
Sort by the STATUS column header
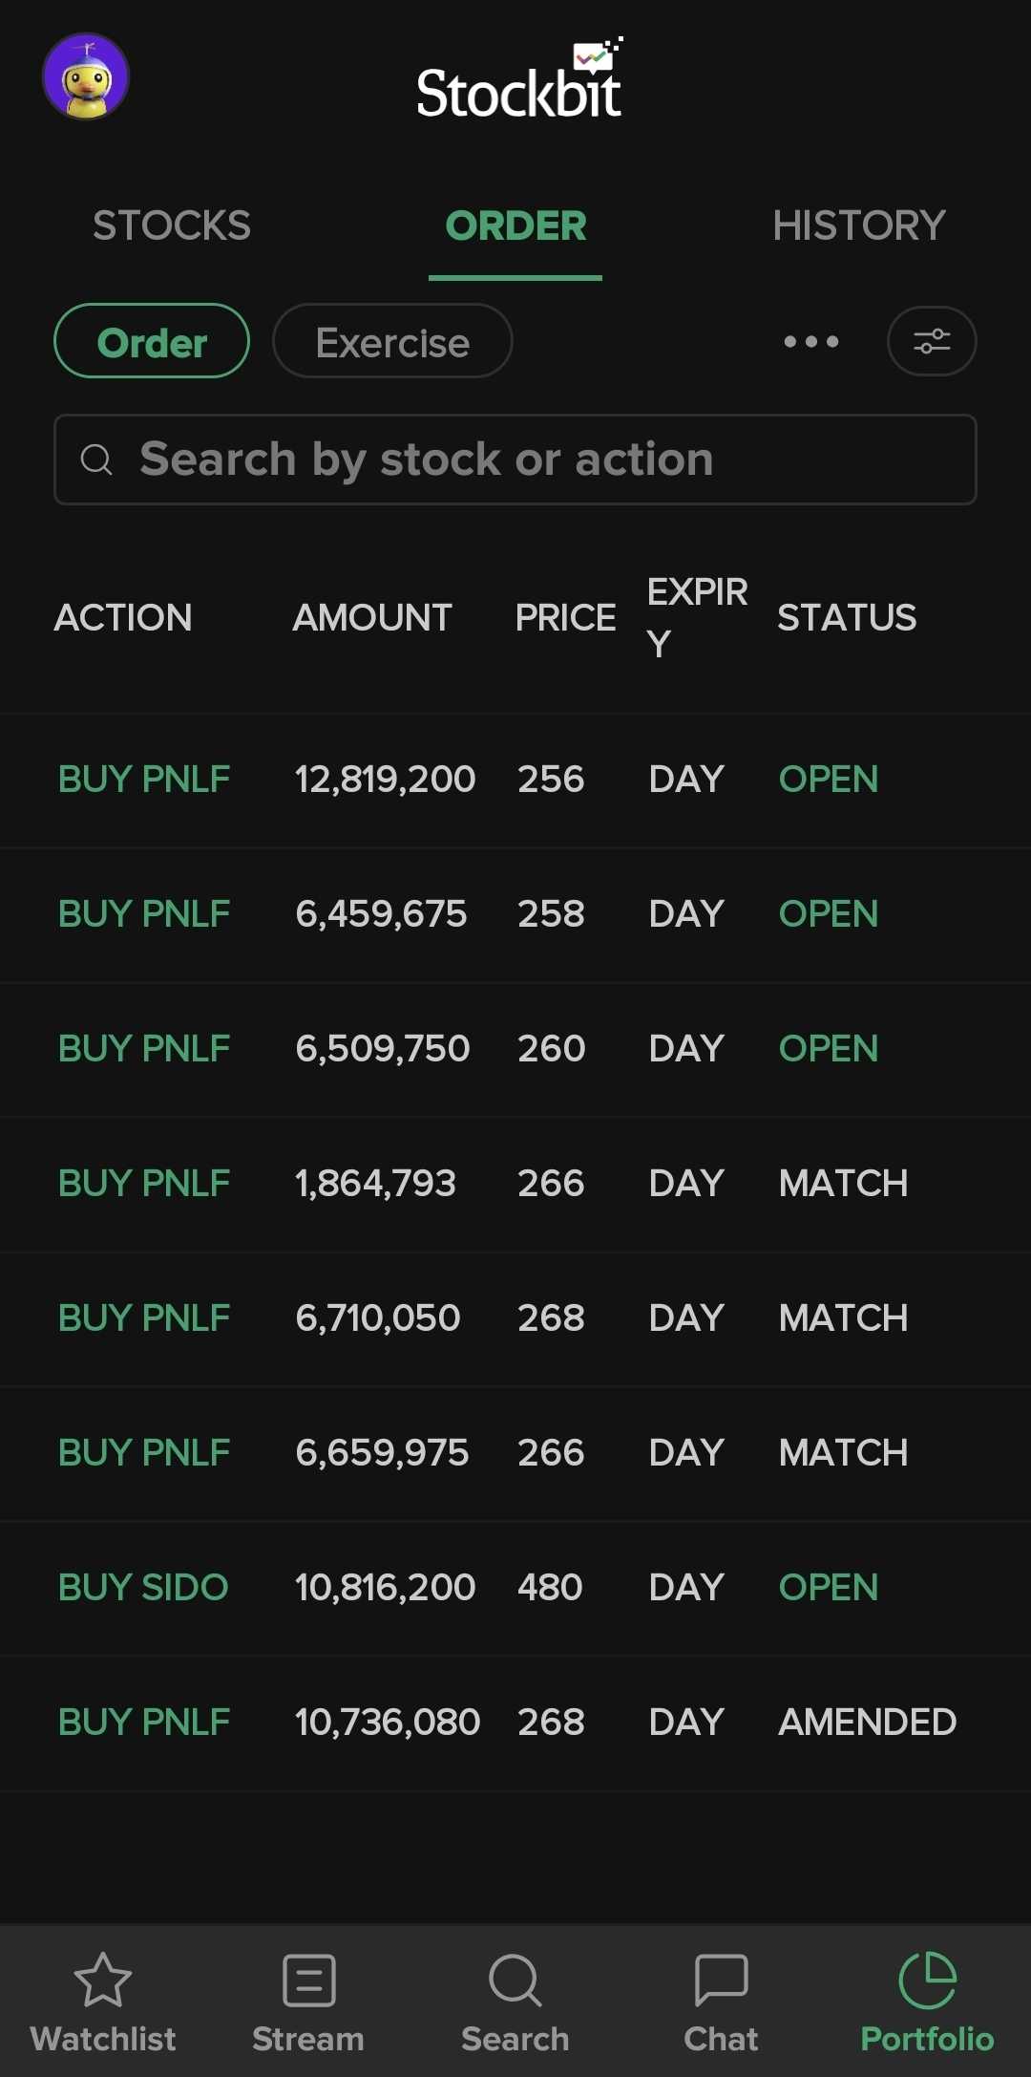click(847, 618)
